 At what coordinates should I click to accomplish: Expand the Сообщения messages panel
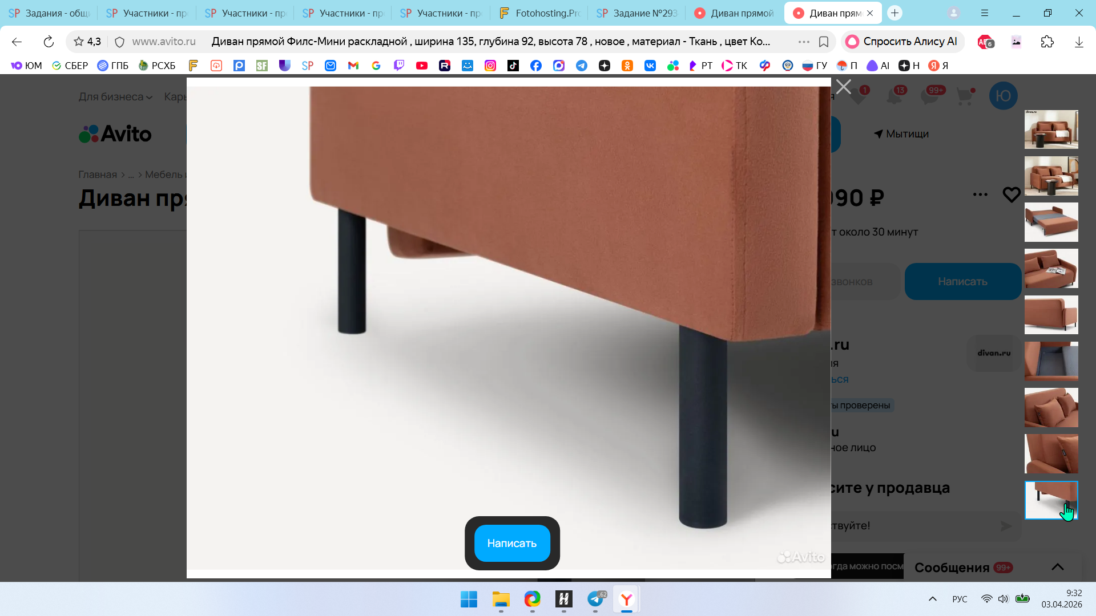[1057, 567]
